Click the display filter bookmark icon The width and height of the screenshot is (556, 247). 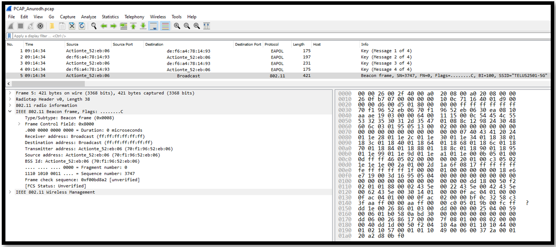click(x=10, y=36)
